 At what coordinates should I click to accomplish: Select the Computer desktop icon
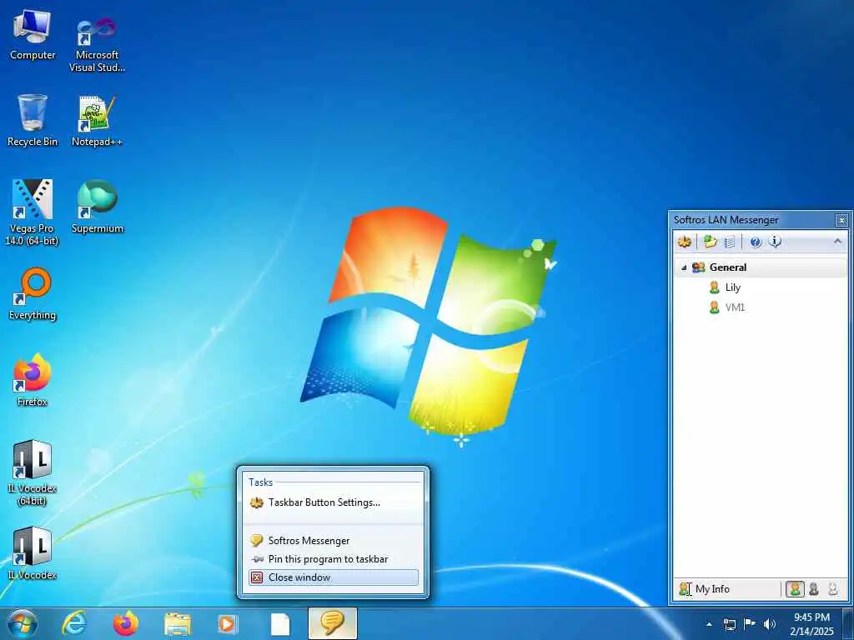click(x=33, y=35)
